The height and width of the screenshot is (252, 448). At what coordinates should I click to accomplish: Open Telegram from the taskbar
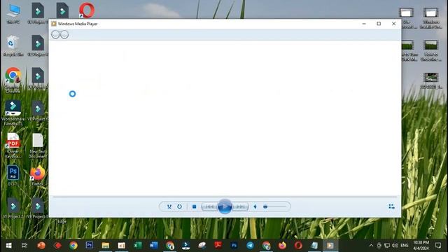pyautogui.click(x=251, y=246)
